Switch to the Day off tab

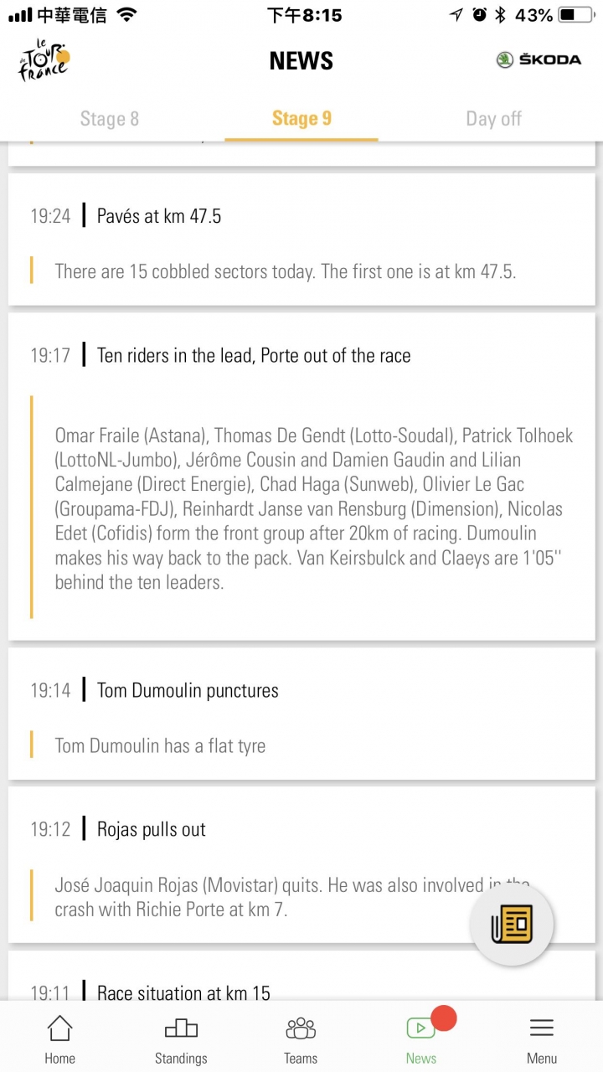pyautogui.click(x=493, y=119)
